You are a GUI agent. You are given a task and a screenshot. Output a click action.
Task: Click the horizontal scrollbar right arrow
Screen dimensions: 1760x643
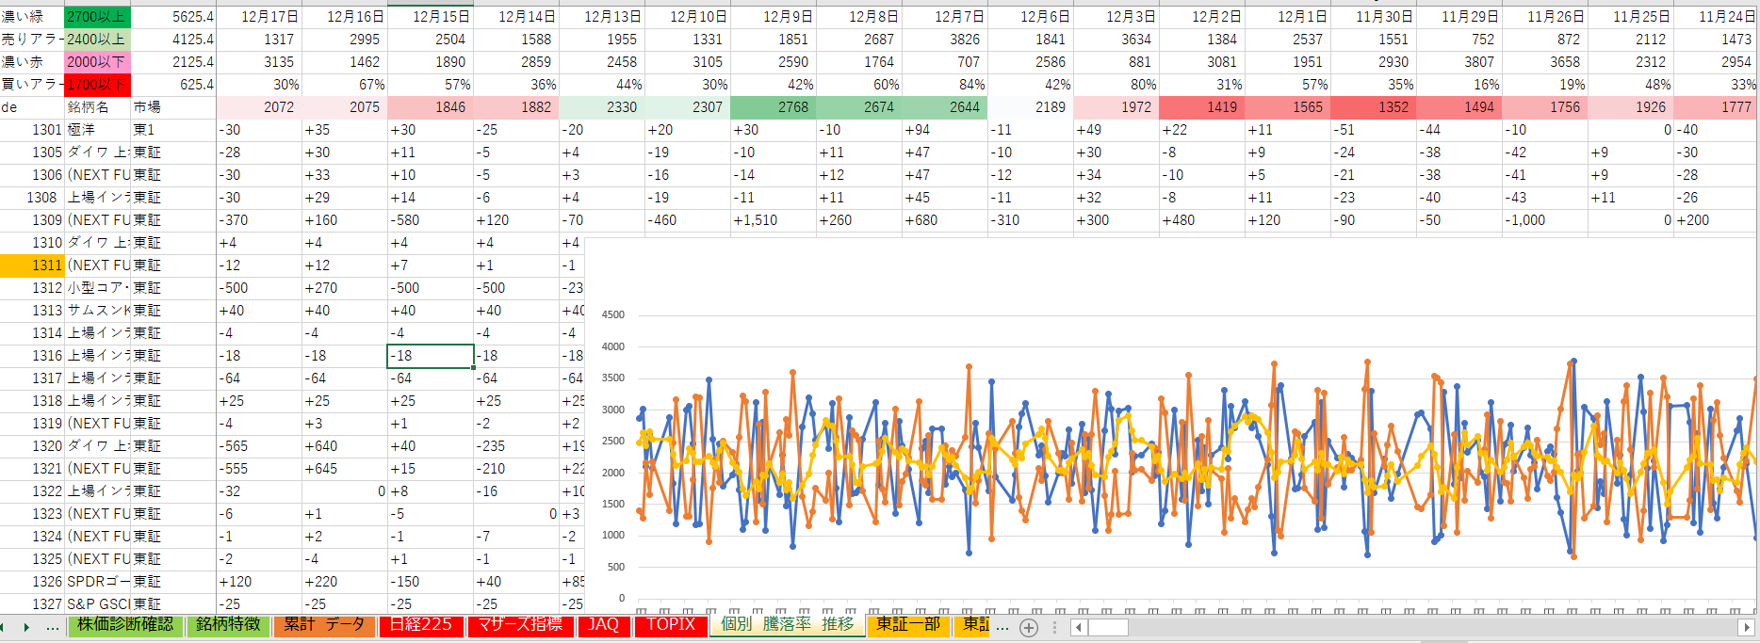coord(1746,627)
